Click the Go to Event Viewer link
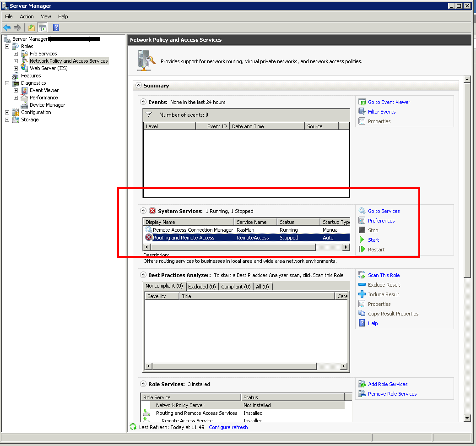This screenshot has width=476, height=446. pos(389,102)
